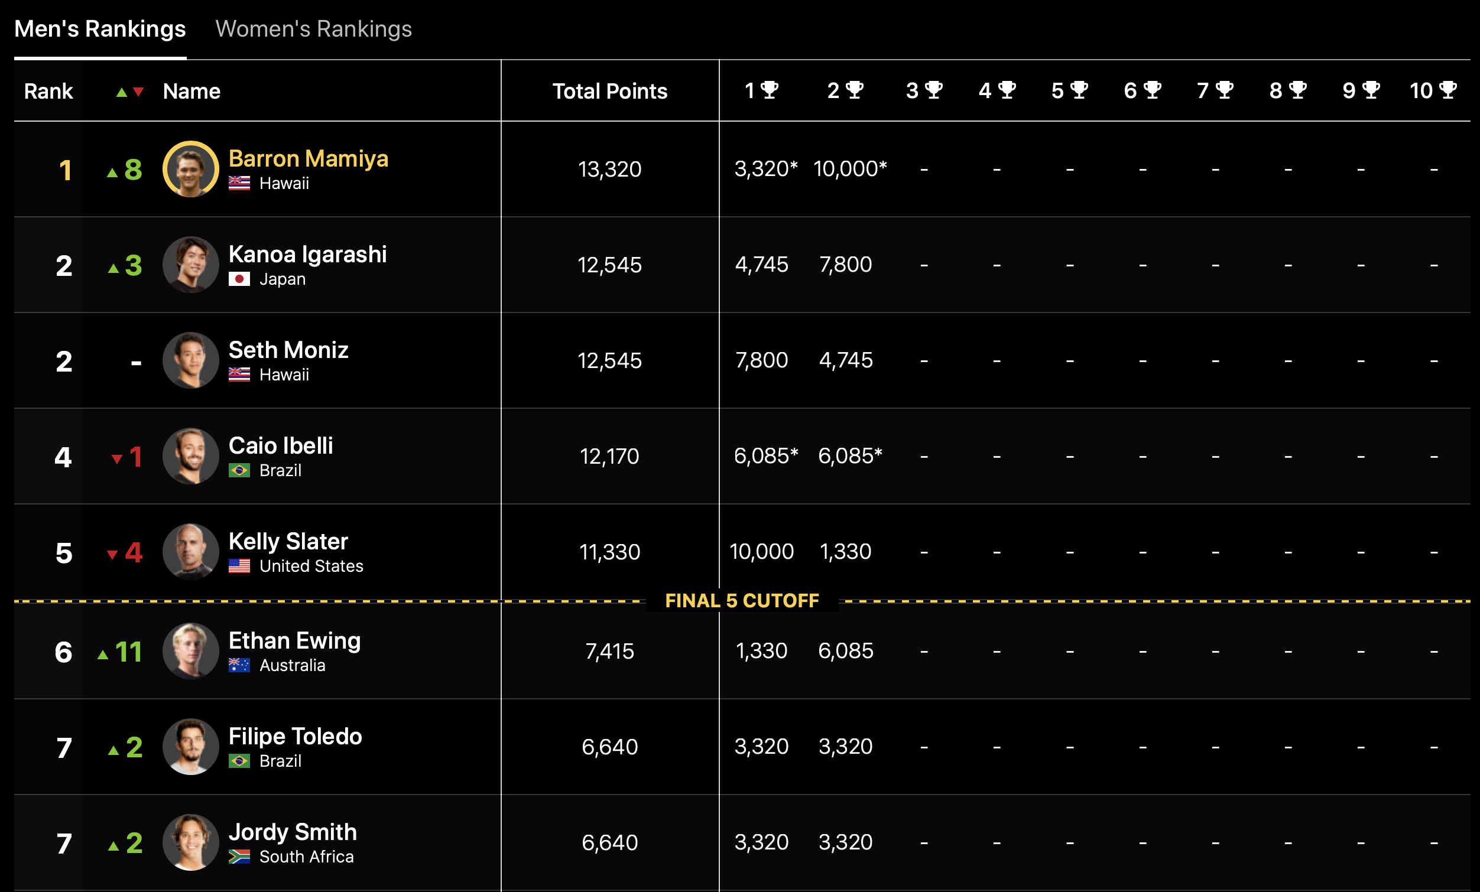Click the South Africa flag icon
The height and width of the screenshot is (892, 1480).
pos(239,857)
